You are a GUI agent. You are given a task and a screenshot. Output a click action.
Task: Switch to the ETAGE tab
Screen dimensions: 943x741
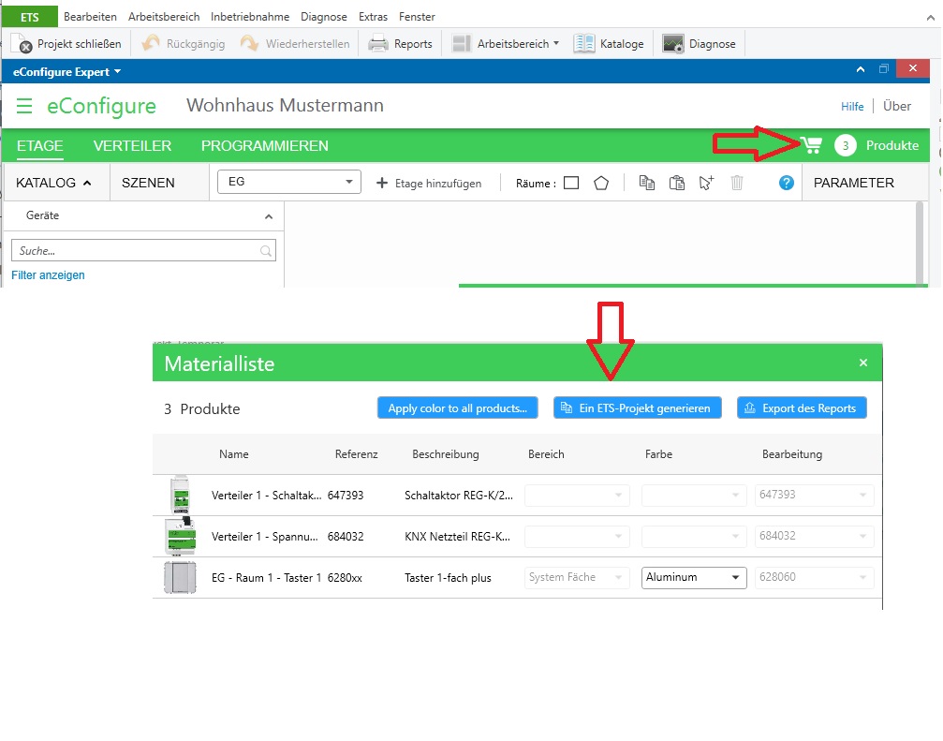click(x=39, y=145)
